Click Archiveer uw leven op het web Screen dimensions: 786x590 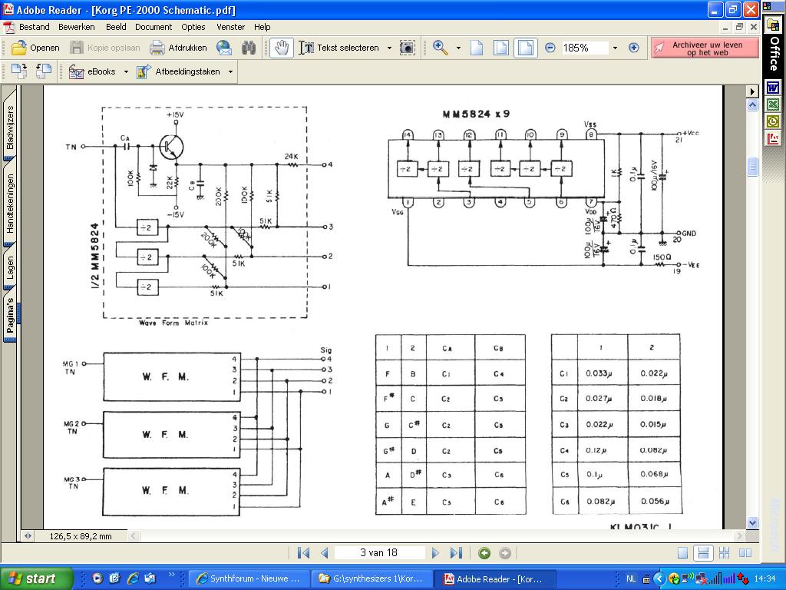click(705, 48)
